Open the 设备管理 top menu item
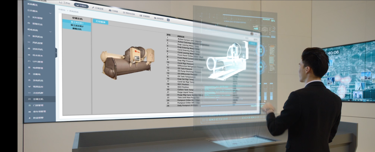The image size is (375, 152). click(x=145, y=16)
